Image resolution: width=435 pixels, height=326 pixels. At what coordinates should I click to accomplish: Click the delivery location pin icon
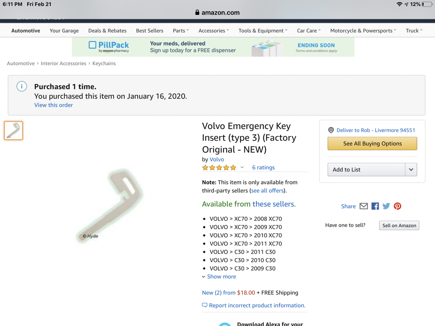click(331, 130)
